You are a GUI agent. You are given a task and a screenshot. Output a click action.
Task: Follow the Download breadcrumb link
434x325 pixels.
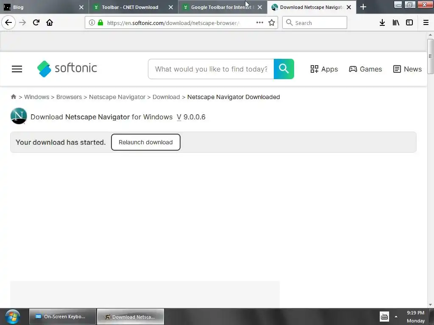tap(166, 97)
